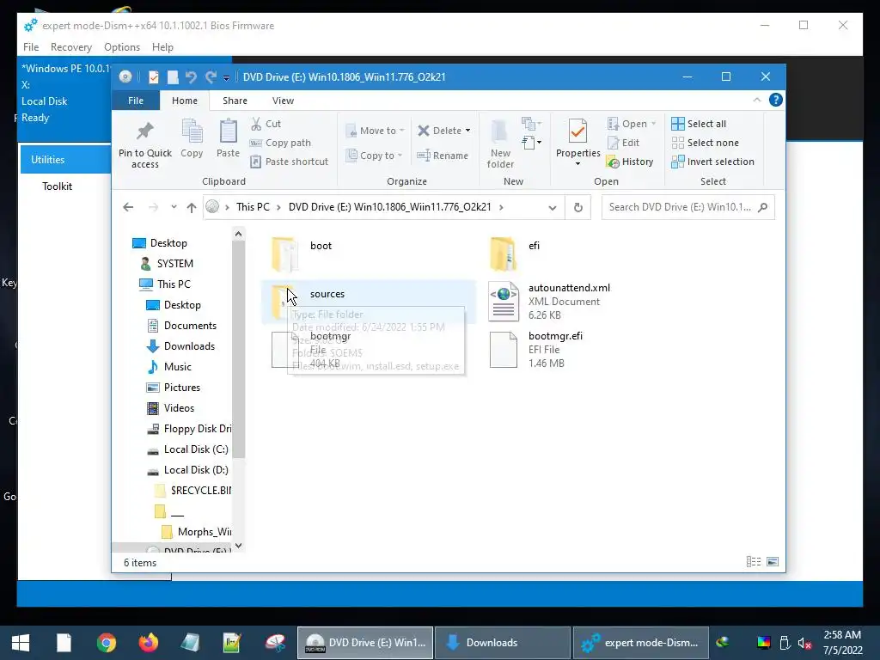Launch Firefox from taskbar
Screen dimensions: 880x660
(148, 643)
